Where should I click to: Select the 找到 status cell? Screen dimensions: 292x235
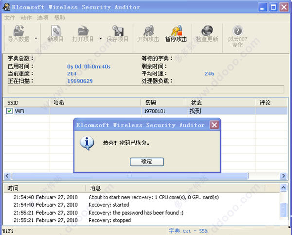195,111
